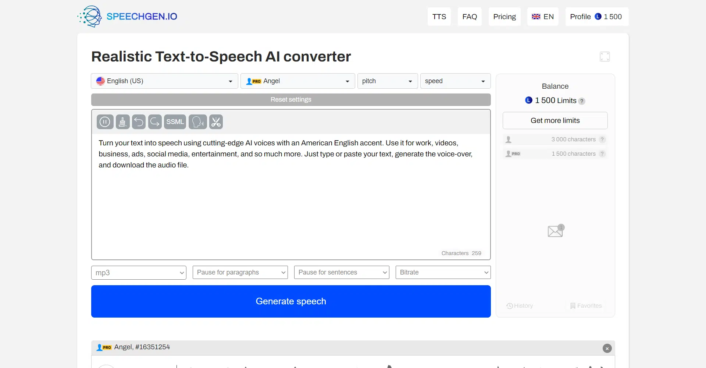Expand the Angel voice selection dropdown
Image resolution: width=706 pixels, height=368 pixels.
(297, 81)
